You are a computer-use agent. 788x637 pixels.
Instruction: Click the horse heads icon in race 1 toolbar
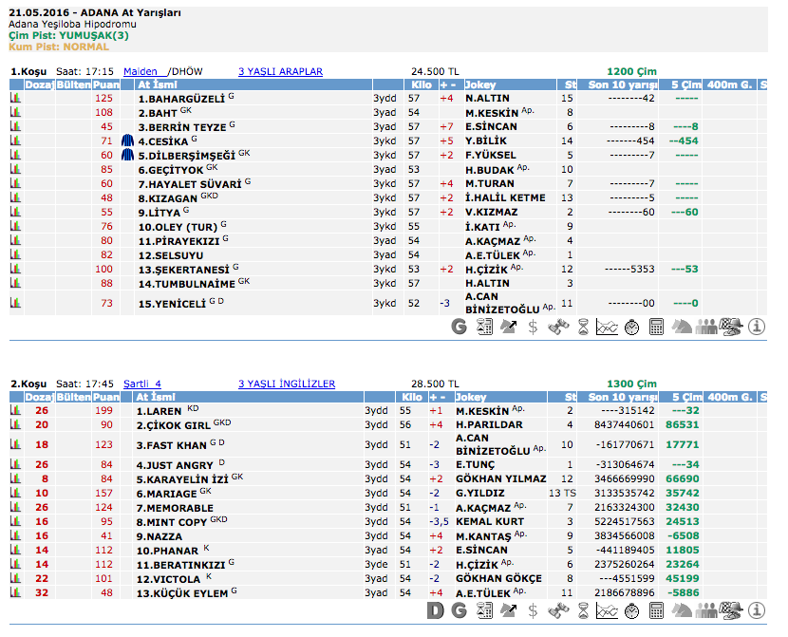682,328
